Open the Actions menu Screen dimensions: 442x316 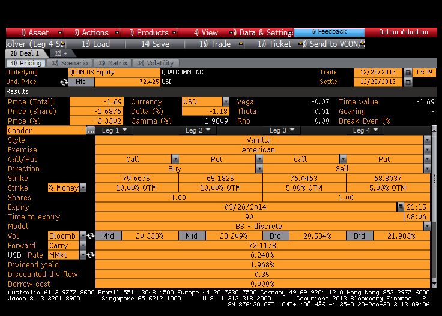(92, 32)
